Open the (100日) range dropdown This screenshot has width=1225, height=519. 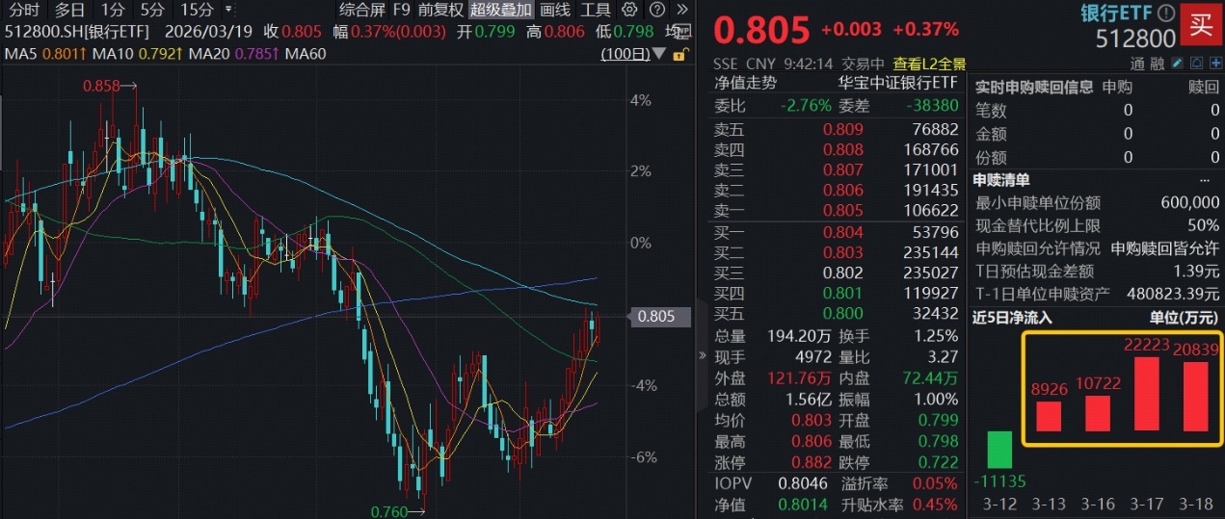[633, 54]
